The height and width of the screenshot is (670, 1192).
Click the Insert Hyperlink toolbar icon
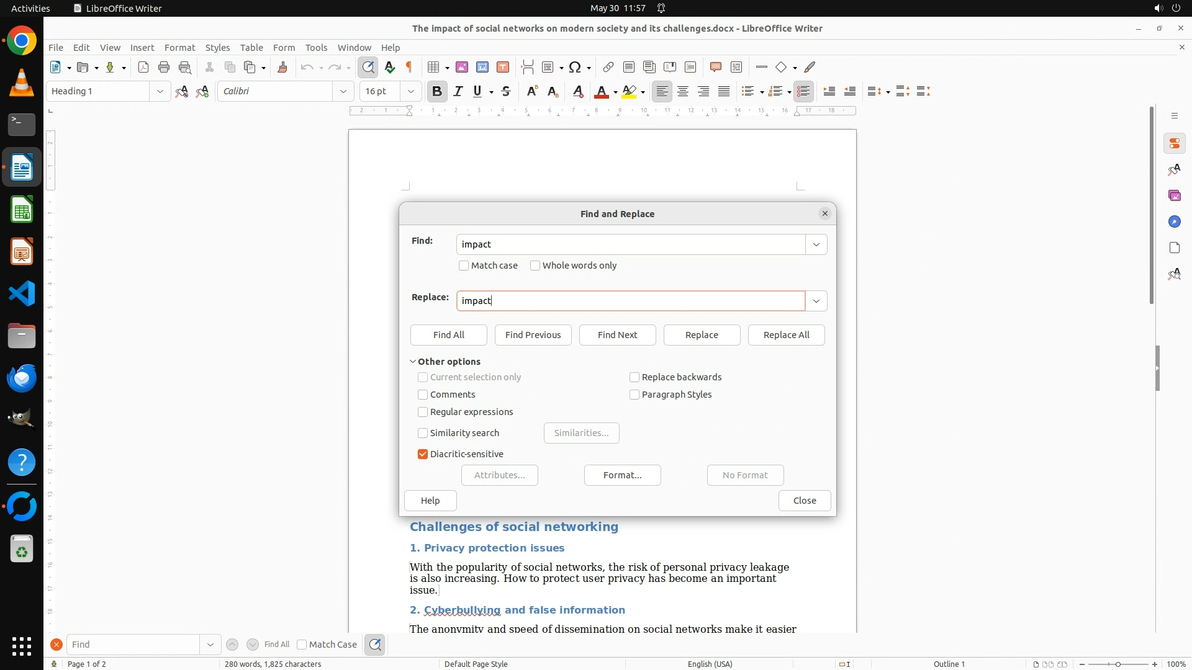pos(608,67)
